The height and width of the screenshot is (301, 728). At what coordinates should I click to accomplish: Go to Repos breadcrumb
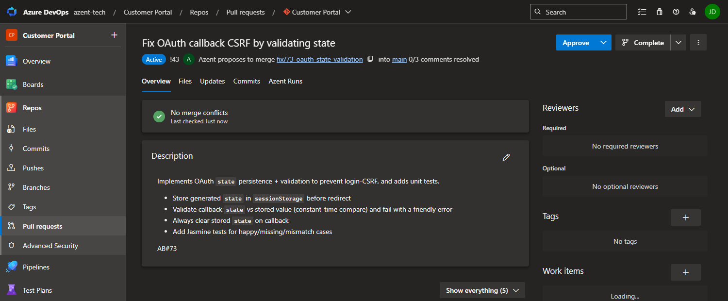tap(199, 12)
